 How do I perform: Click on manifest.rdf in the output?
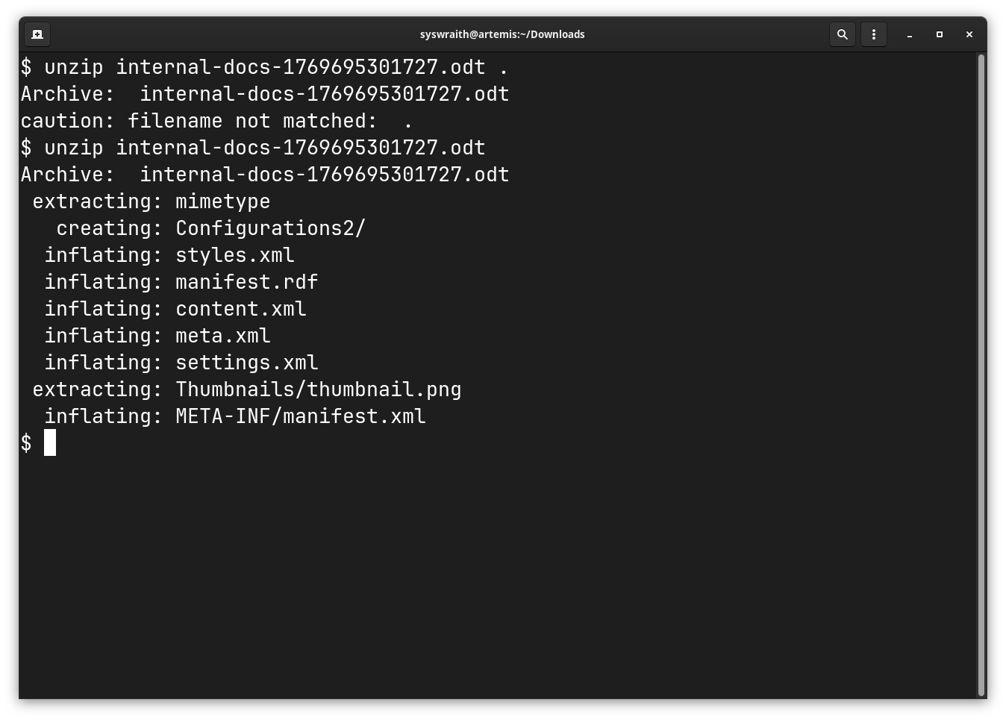click(247, 282)
